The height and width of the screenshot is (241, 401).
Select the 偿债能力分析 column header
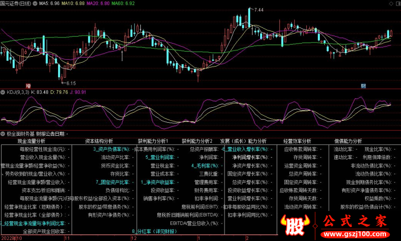pyautogui.click(x=348, y=141)
